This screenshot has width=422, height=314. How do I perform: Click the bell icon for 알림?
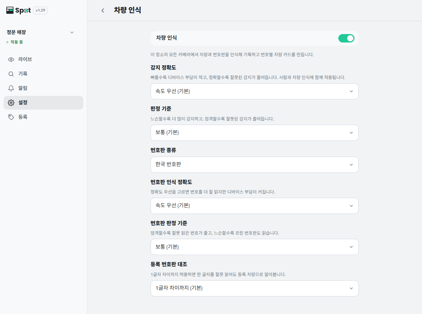(x=11, y=88)
